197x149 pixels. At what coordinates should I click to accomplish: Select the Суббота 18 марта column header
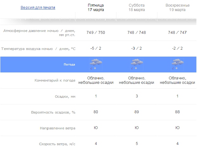pyautogui.click(x=137, y=8)
